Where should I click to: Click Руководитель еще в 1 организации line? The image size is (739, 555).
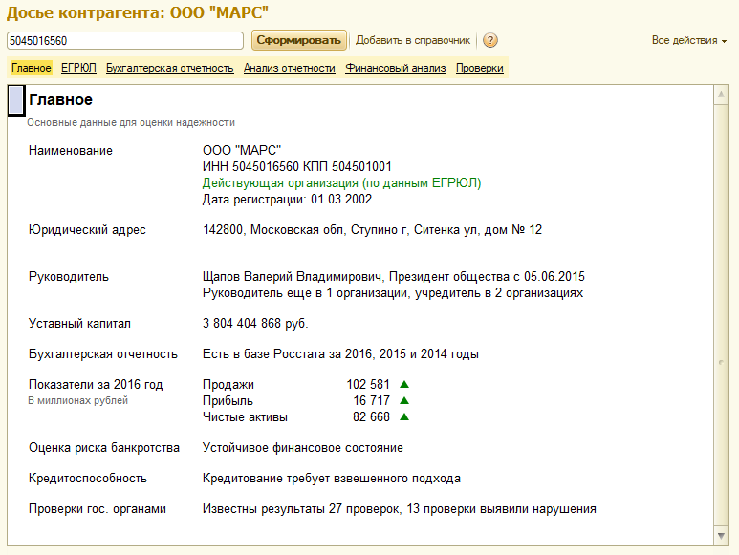393,293
